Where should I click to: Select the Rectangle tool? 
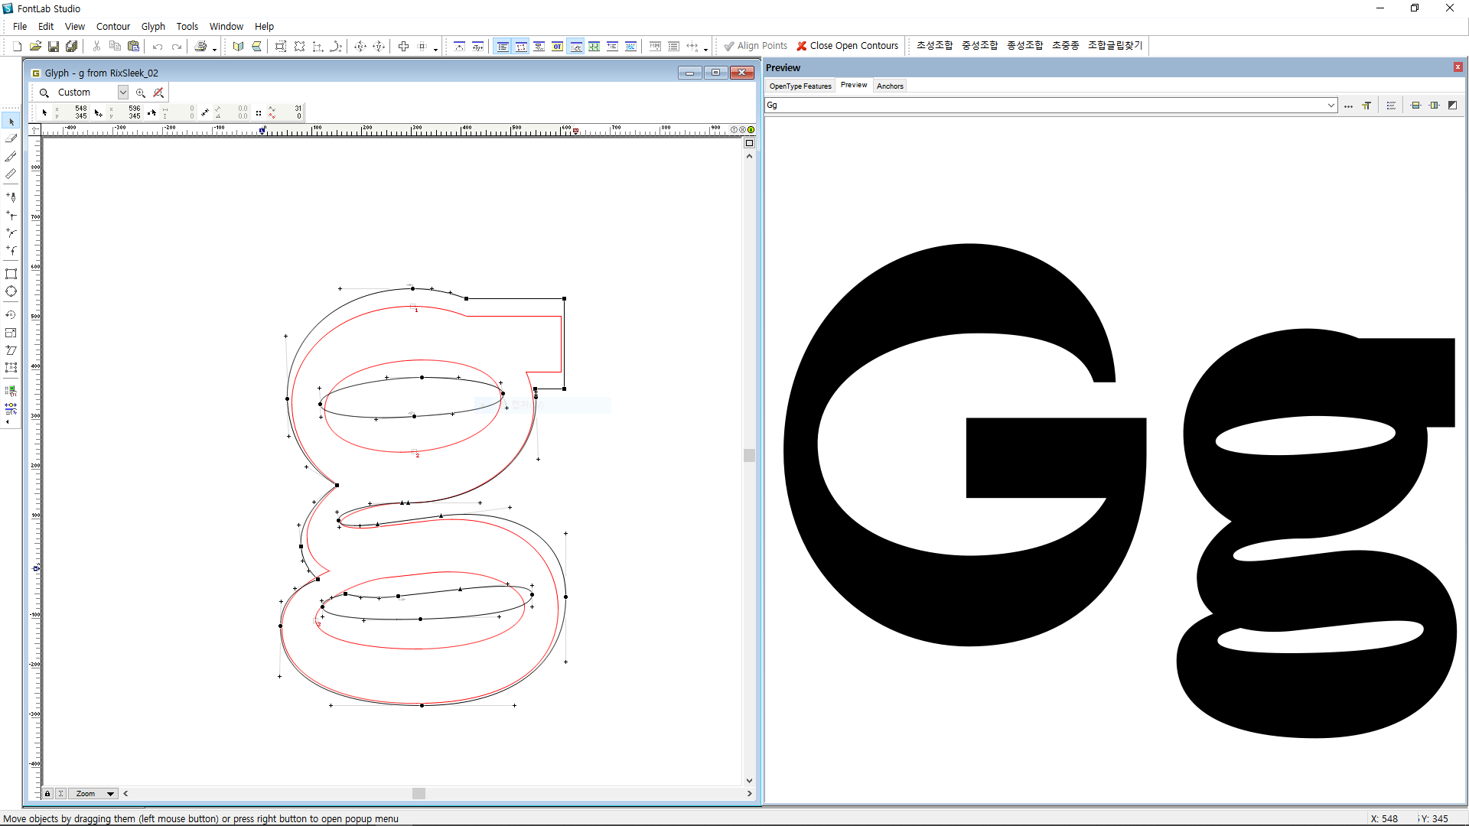click(11, 274)
